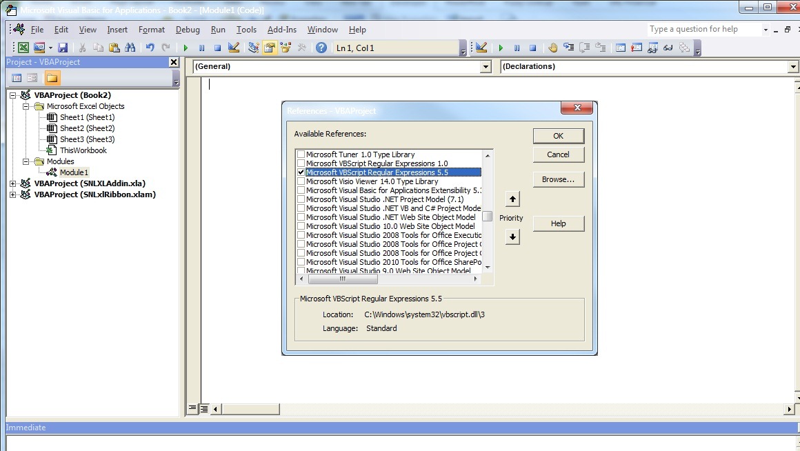Open the Watch Window icon
800x451 pixels.
[x=652, y=48]
